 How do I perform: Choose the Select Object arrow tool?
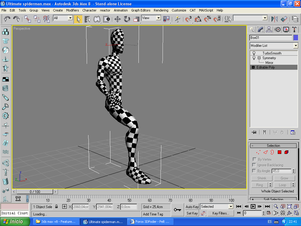pyautogui.click(x=78, y=19)
